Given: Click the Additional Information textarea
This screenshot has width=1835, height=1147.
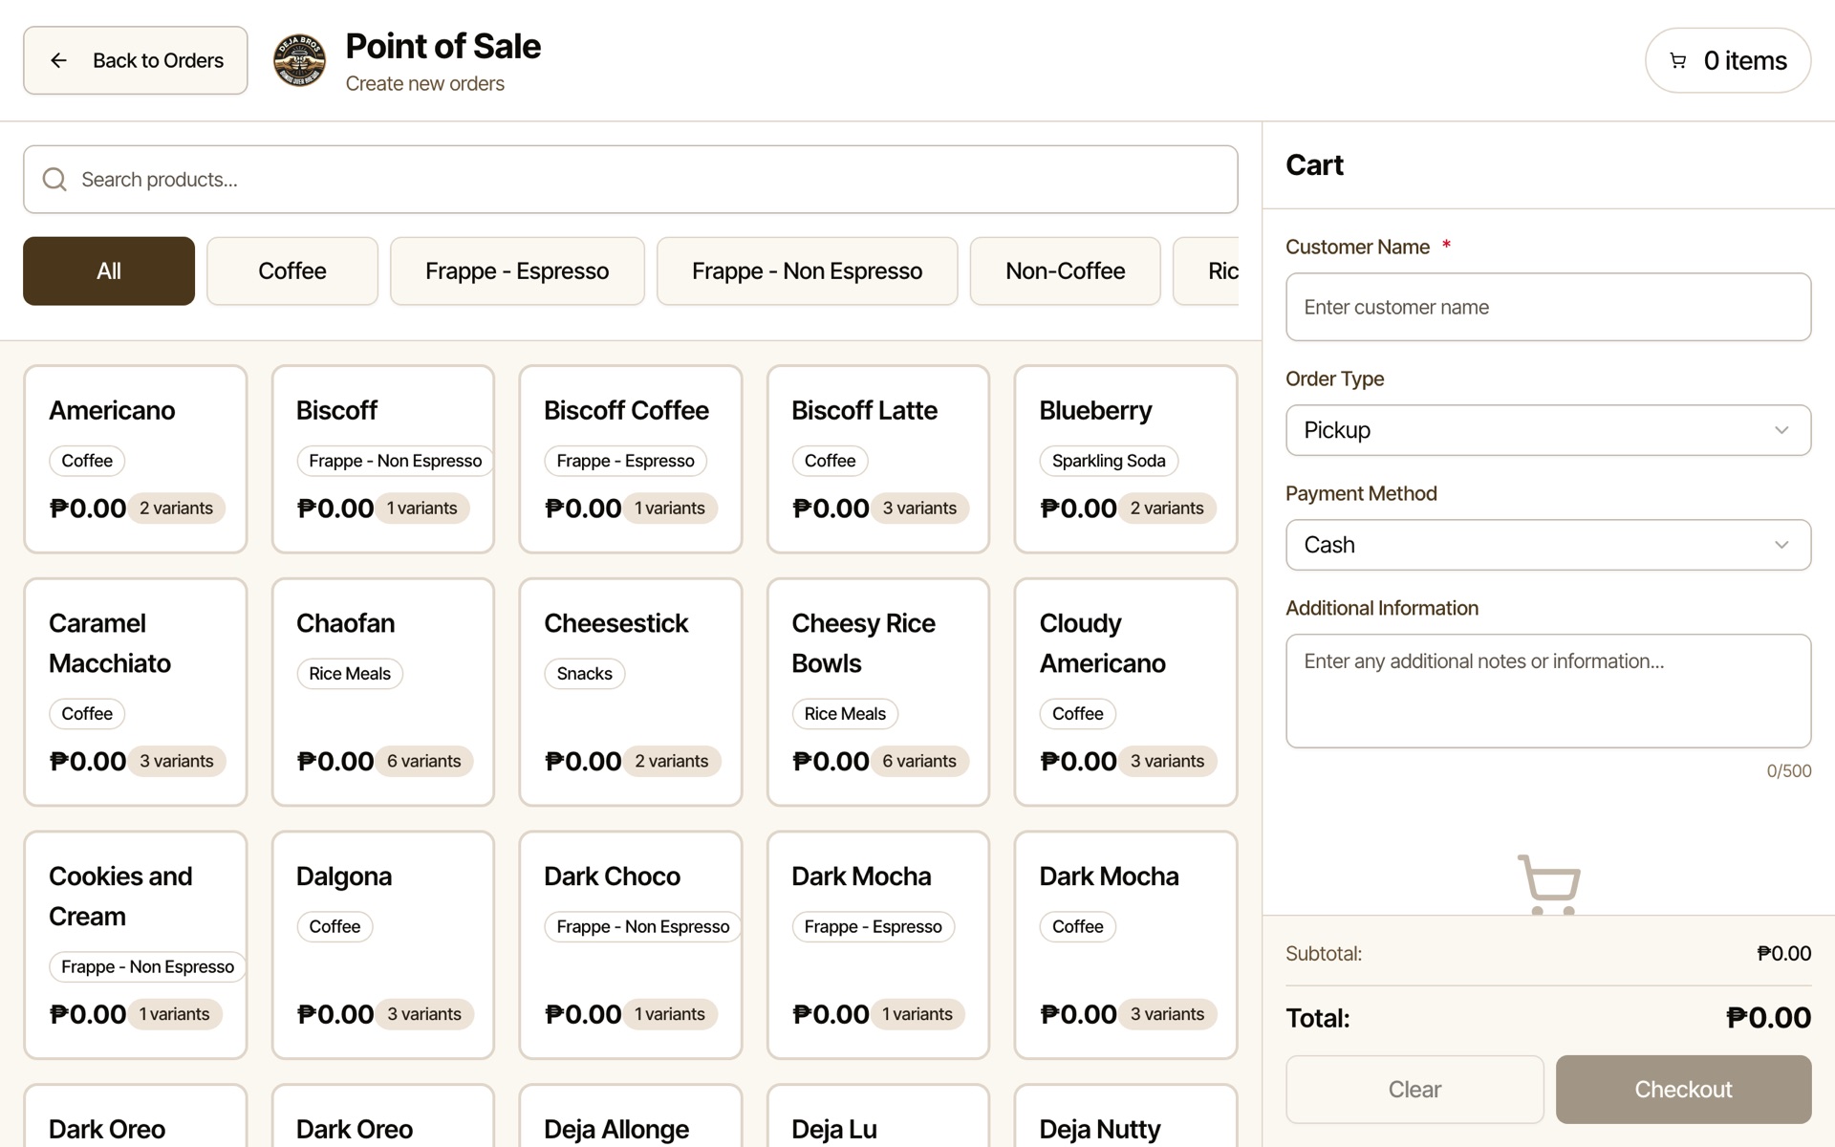Looking at the screenshot, I should [1548, 691].
